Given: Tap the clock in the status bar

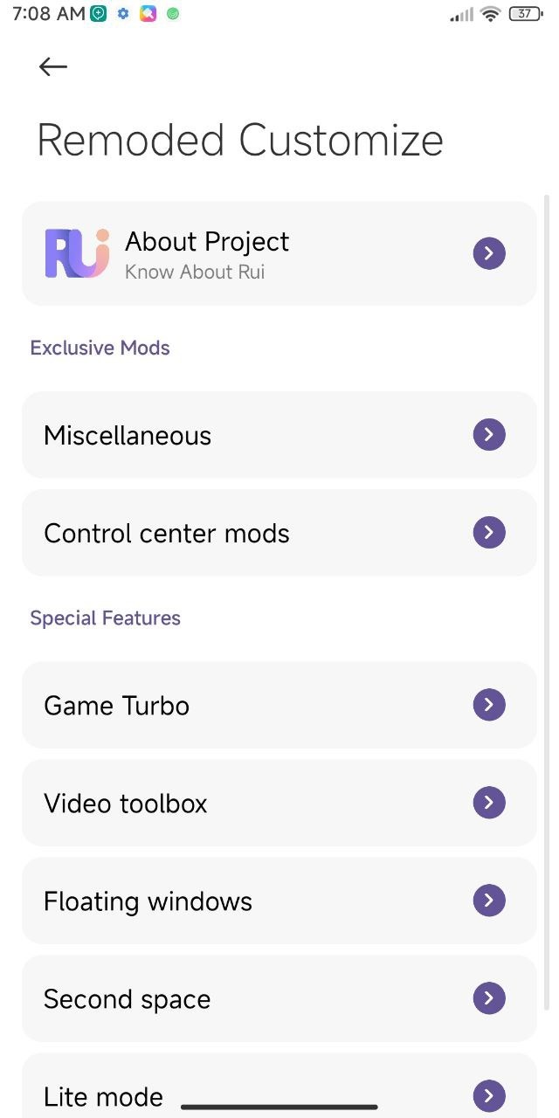Looking at the screenshot, I should coord(49,14).
